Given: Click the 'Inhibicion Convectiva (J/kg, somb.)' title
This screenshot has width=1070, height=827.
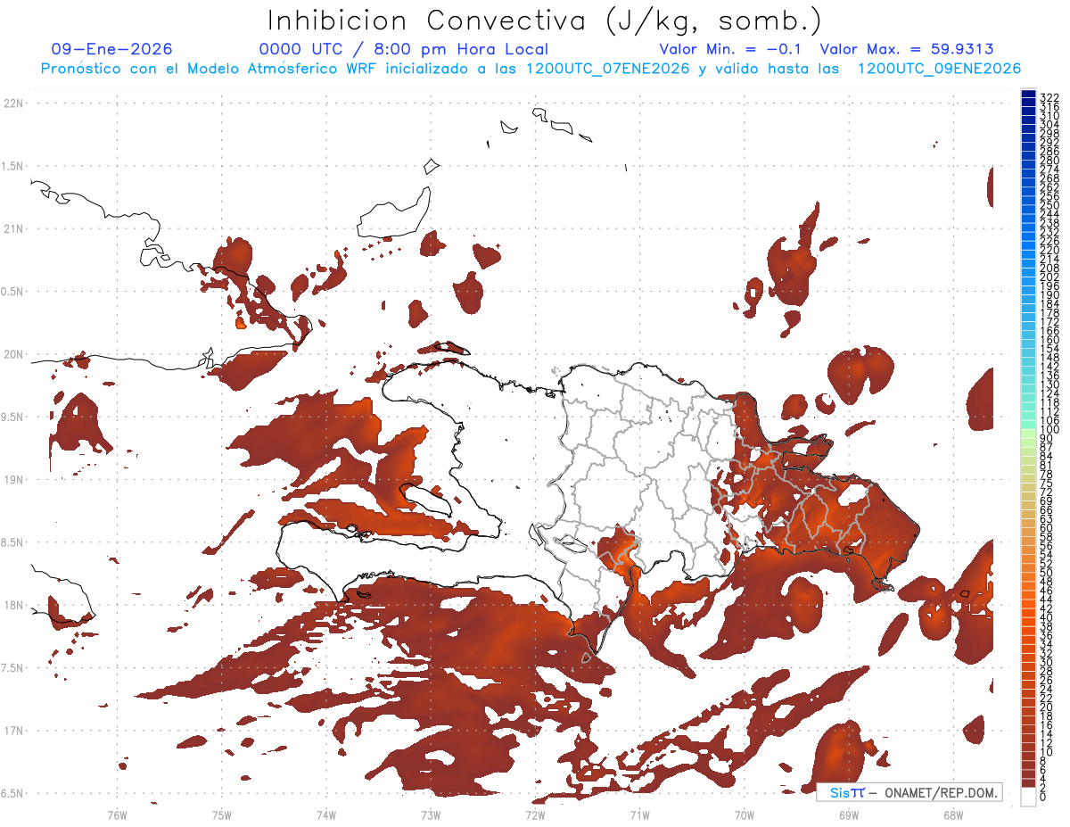Looking at the screenshot, I should pyautogui.click(x=544, y=21).
